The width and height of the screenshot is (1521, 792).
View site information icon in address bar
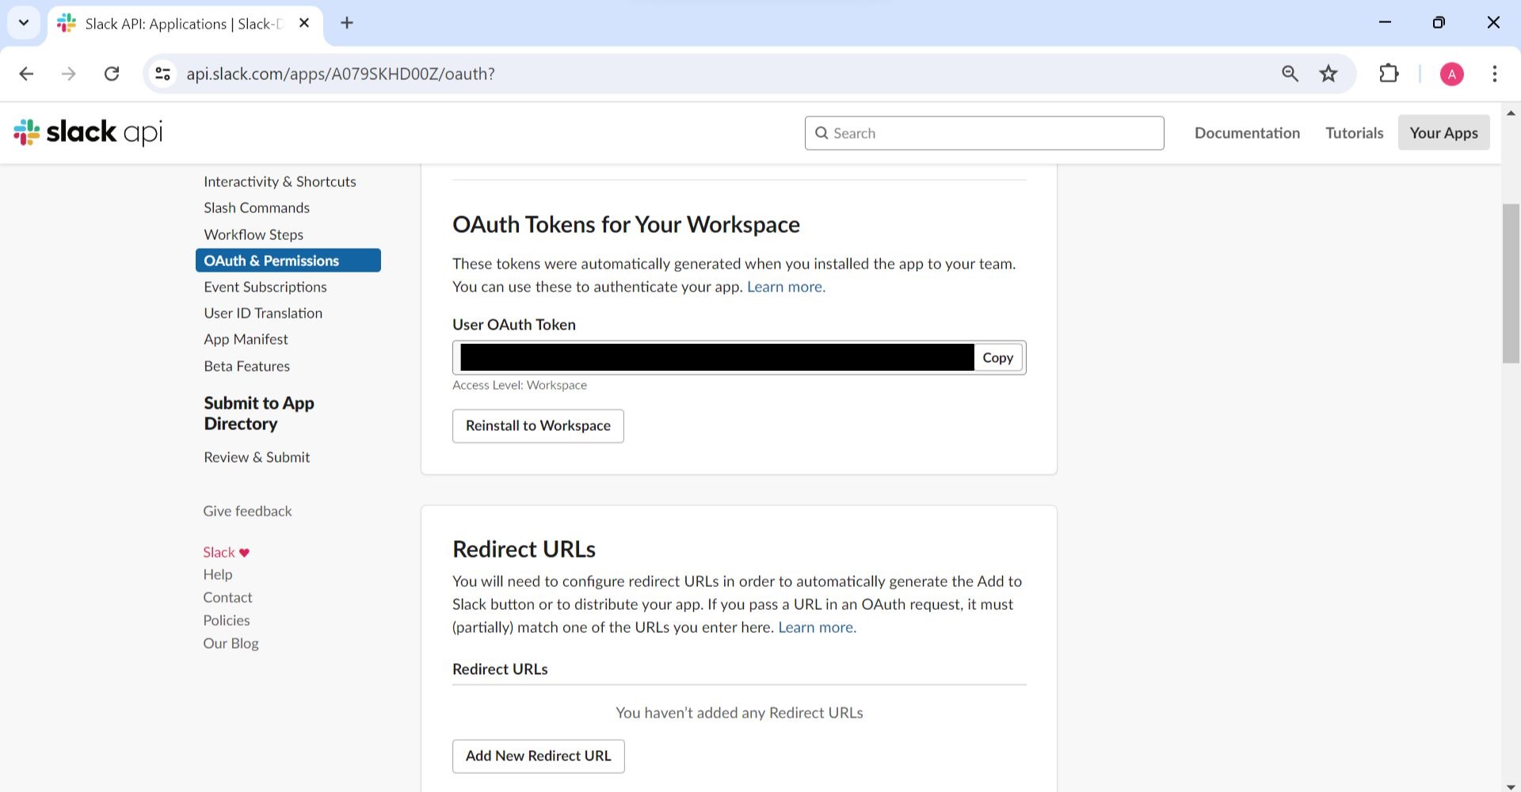[x=162, y=74]
